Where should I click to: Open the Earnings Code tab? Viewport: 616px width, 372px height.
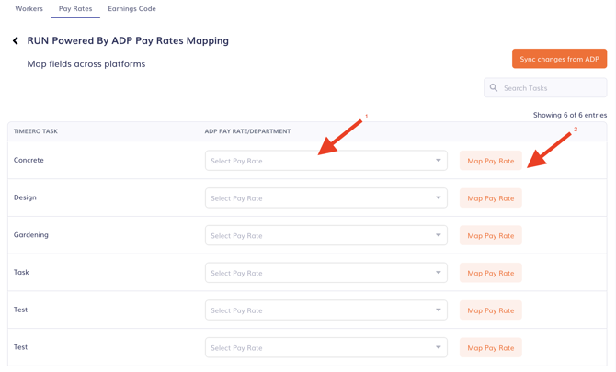[x=131, y=9]
